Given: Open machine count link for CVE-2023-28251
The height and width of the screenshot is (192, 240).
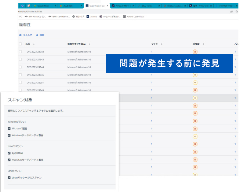Looking at the screenshot, I should (x=152, y=82).
